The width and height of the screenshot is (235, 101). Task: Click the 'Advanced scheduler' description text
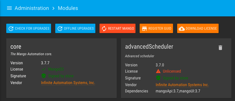140,56
